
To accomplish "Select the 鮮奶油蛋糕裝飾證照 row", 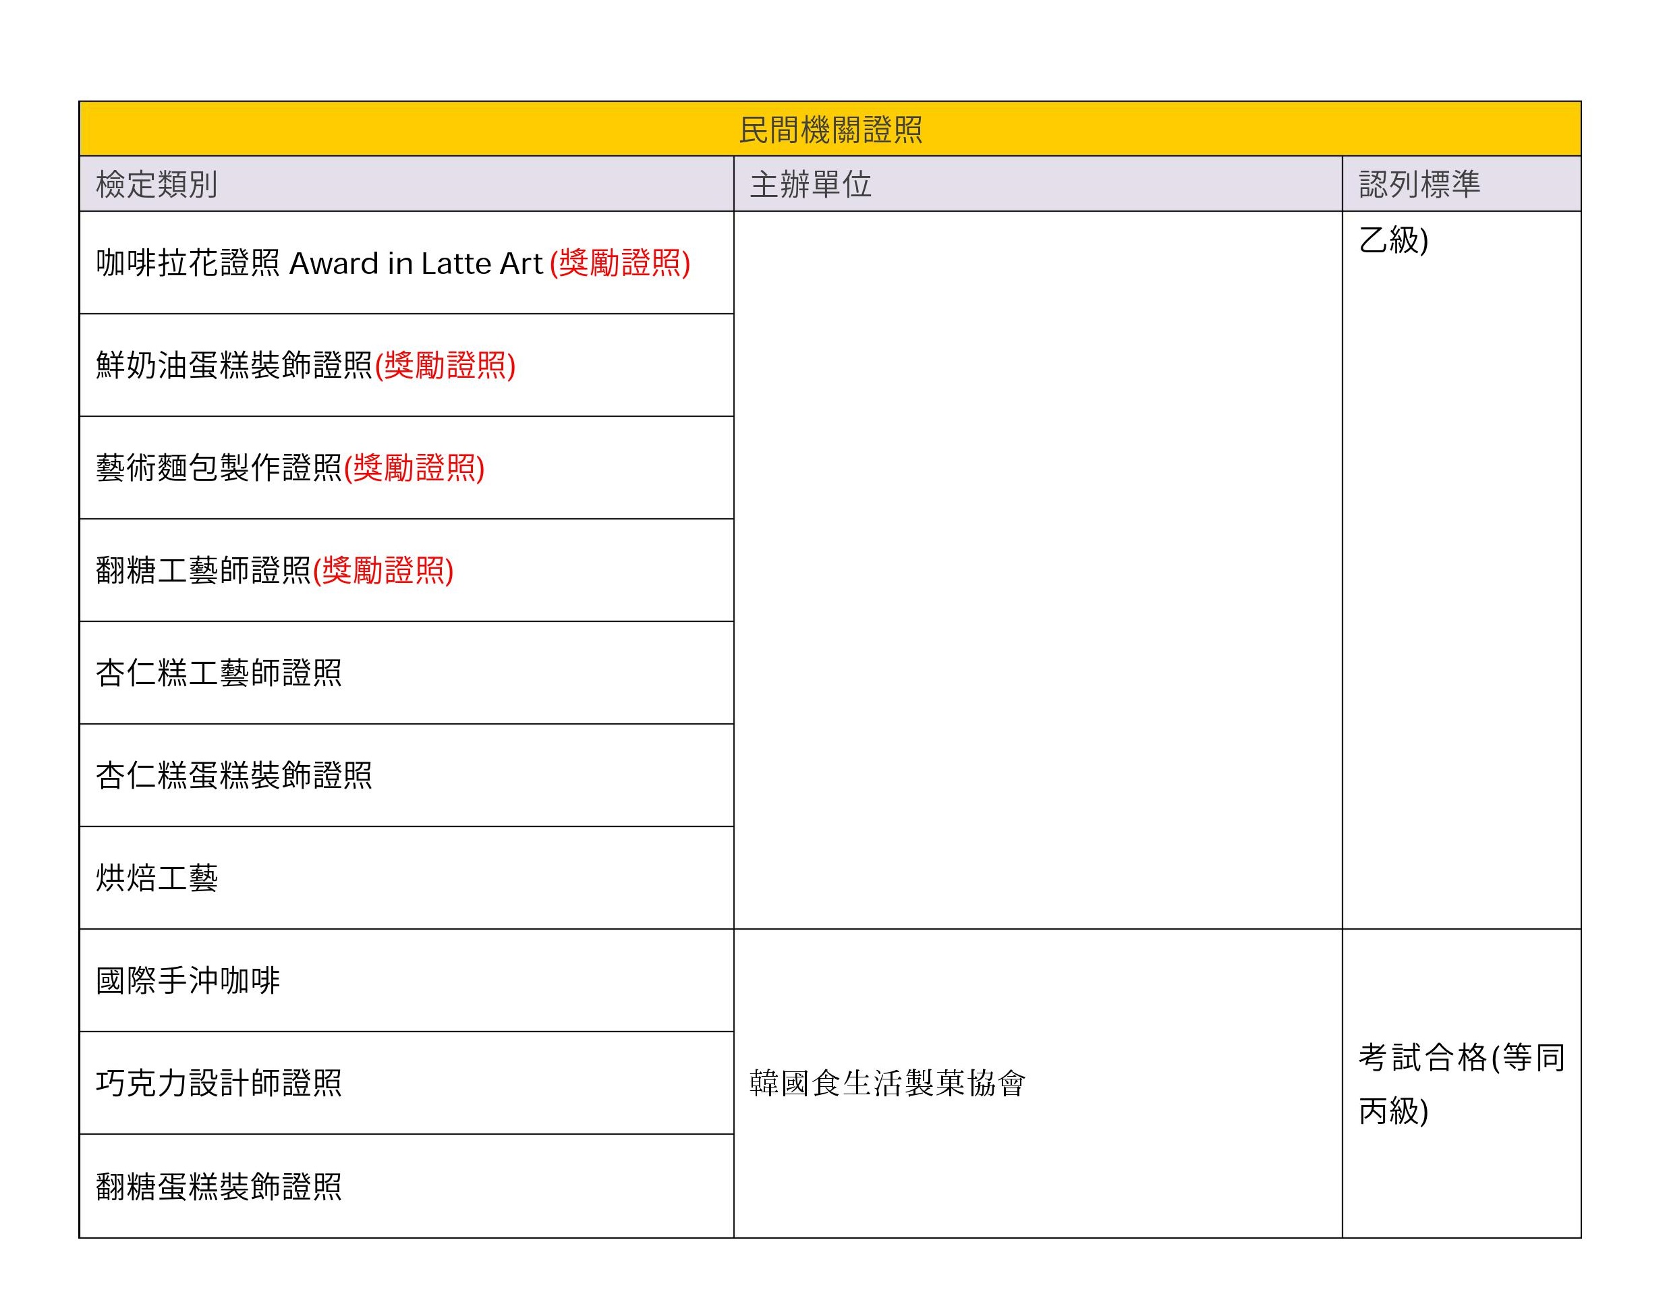I will [x=233, y=366].
